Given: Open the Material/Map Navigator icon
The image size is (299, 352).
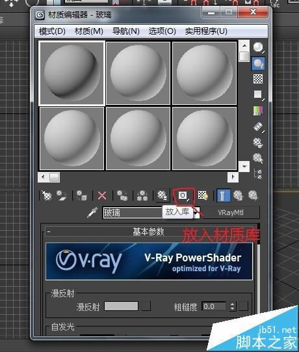Looking at the screenshot, I should tap(258, 174).
